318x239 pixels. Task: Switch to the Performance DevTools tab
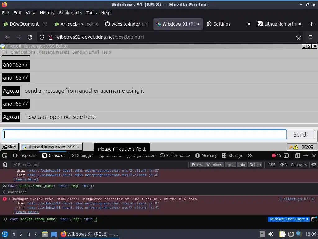coord(175,156)
